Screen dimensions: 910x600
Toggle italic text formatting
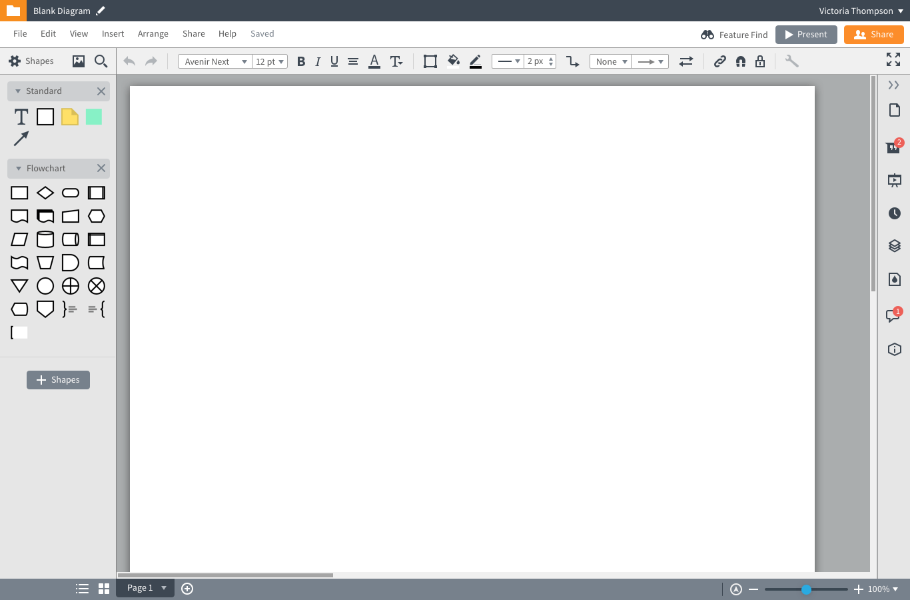[318, 61]
